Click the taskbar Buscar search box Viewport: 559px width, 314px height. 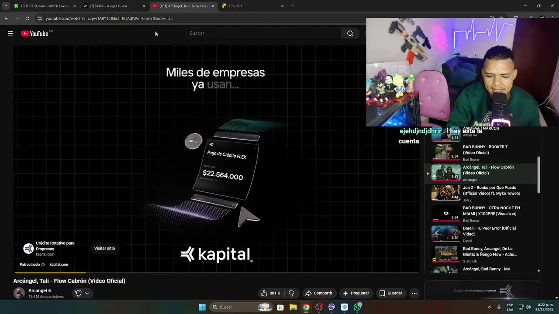click(242, 307)
